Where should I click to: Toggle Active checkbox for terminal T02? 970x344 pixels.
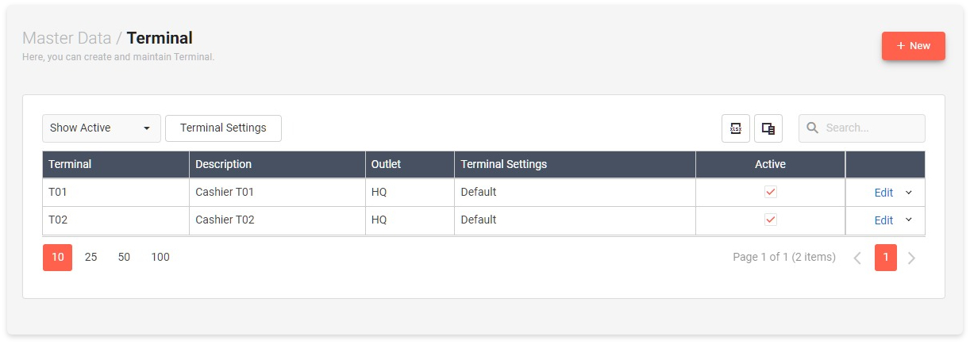(x=770, y=220)
